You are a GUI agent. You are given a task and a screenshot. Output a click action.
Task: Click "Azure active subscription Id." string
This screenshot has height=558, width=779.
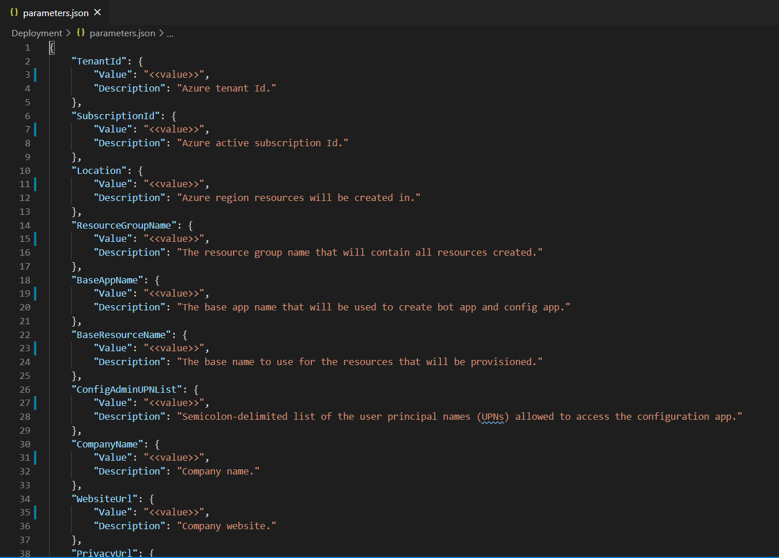pyautogui.click(x=263, y=143)
